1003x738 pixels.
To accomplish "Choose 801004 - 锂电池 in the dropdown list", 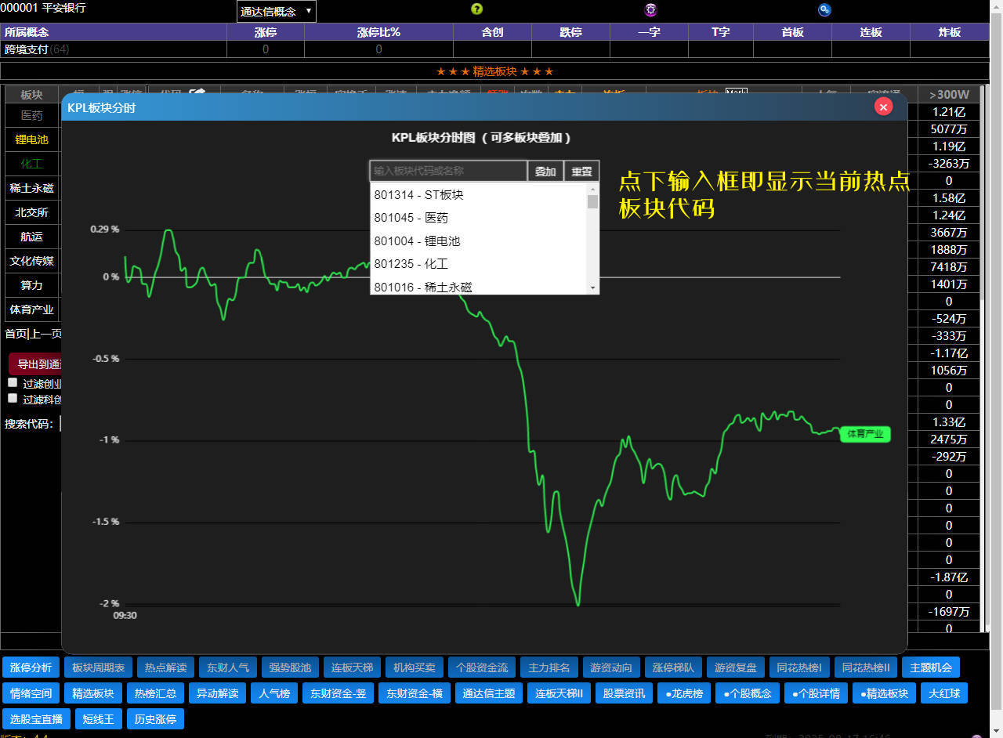I will pyautogui.click(x=417, y=241).
